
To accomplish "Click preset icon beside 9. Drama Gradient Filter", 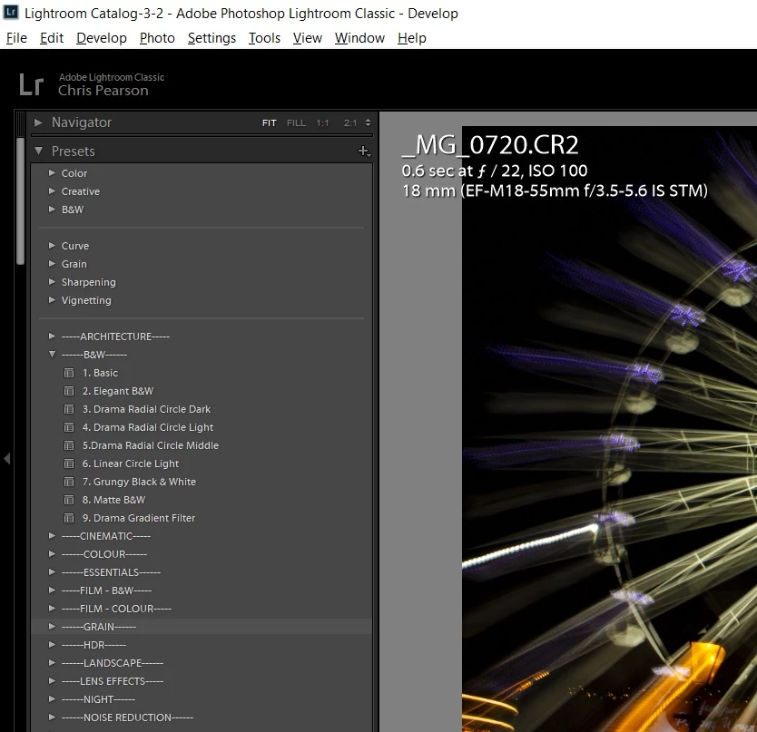I will [69, 518].
